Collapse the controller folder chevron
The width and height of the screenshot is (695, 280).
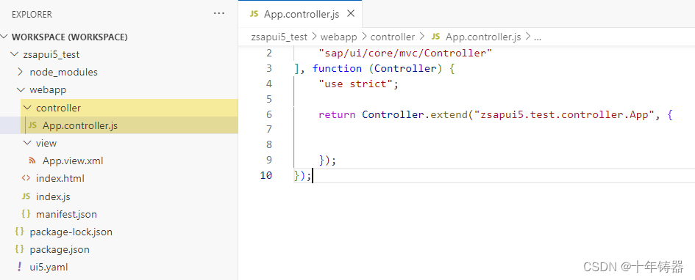pyautogui.click(x=27, y=108)
